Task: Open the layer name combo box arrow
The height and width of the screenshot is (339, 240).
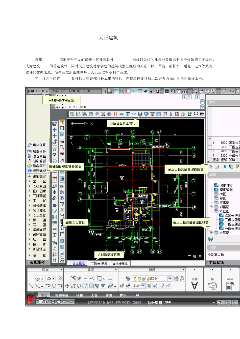Action: (170, 279)
